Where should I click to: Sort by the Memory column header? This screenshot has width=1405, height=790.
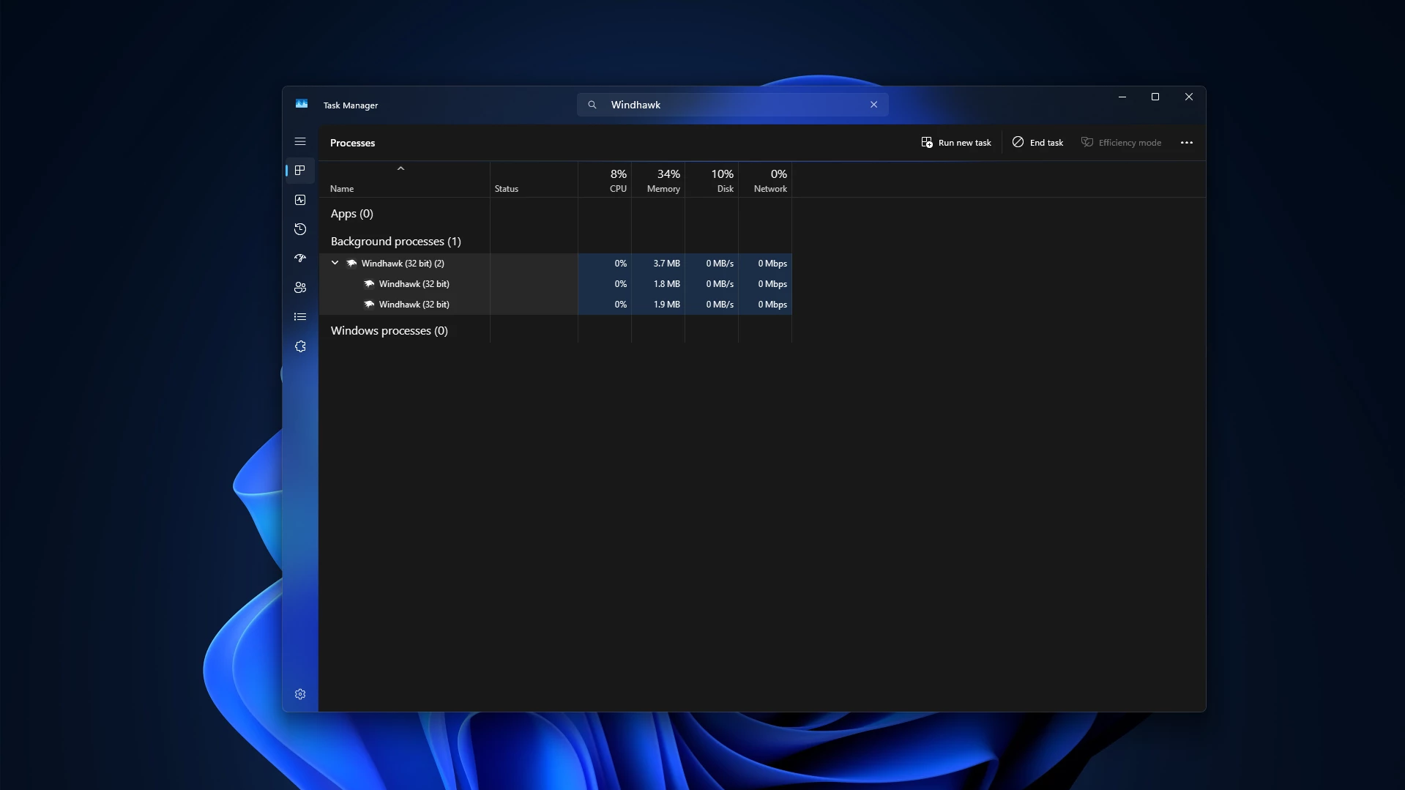pyautogui.click(x=658, y=180)
